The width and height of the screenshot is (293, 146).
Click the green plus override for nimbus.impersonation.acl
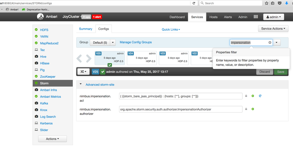[x=253, y=96]
